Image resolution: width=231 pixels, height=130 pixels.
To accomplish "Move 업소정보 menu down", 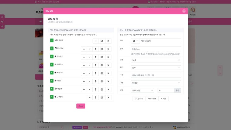I will pyautogui.click(x=90, y=49).
